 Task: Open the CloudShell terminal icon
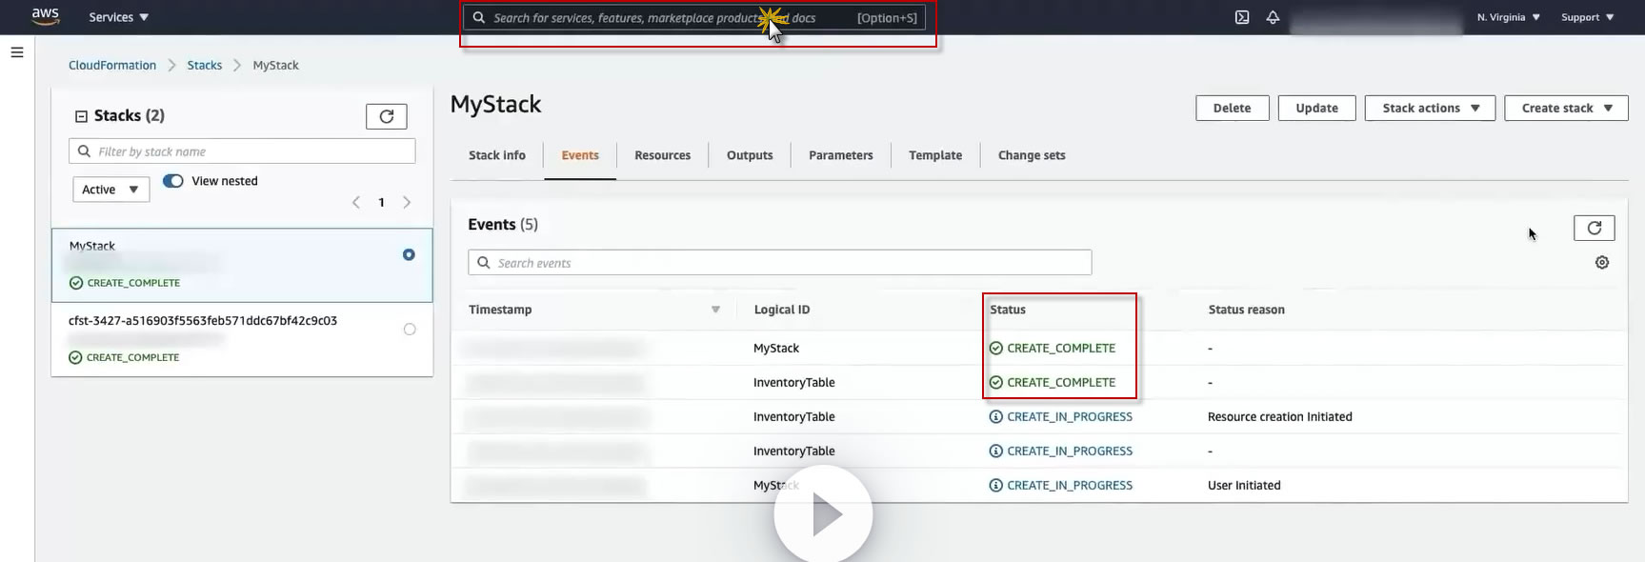(1242, 17)
